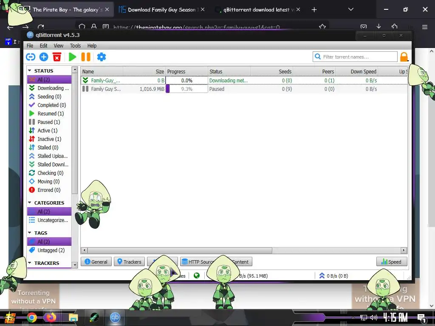This screenshot has height=326, width=435.
Task: Switch to the HTTP Sources tab
Action: pyautogui.click(x=198, y=261)
